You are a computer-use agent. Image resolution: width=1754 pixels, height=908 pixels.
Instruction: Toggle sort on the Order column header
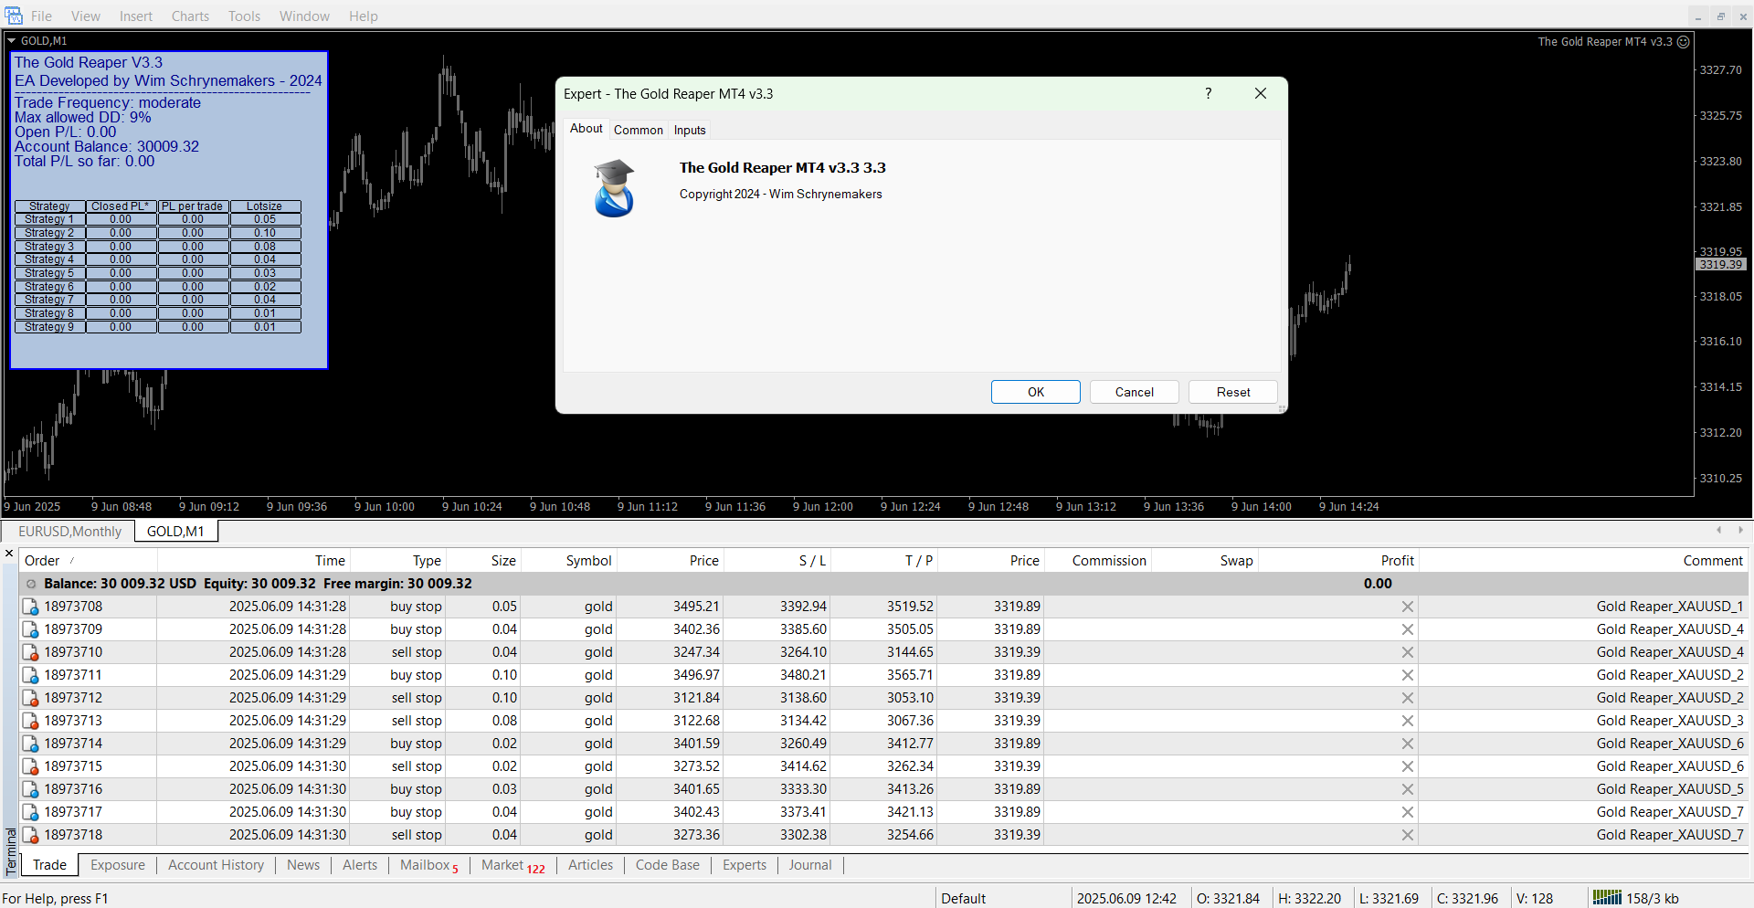pyautogui.click(x=42, y=561)
